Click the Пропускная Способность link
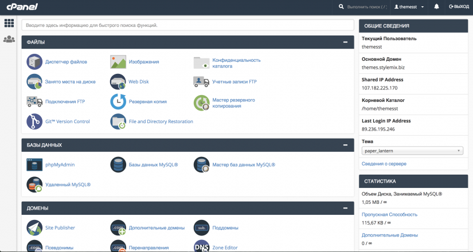 click(389, 214)
